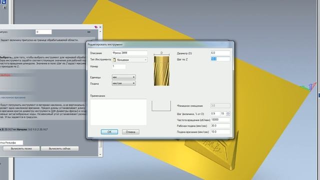Viewport: 320px width, 180px height.
Task: Click the Частота вращения field showing 10000
Action: (x=220, y=120)
